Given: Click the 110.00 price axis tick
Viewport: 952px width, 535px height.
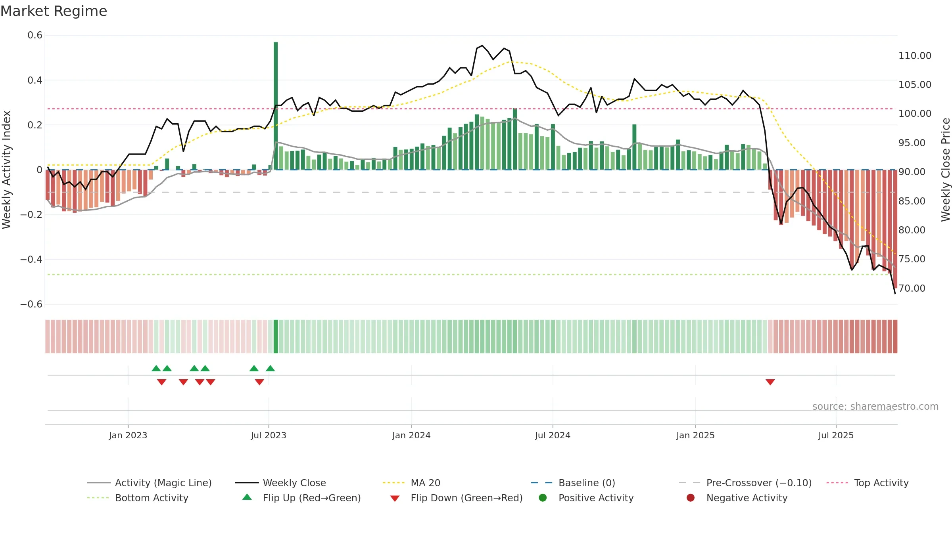Looking at the screenshot, I should tap(915, 55).
